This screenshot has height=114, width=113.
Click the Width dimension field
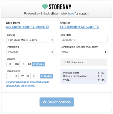[x=22, y=76]
